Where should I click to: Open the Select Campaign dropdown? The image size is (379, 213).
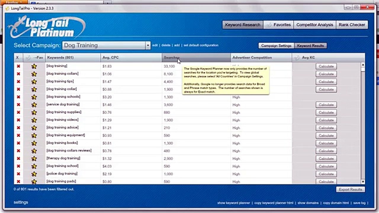click(148, 45)
